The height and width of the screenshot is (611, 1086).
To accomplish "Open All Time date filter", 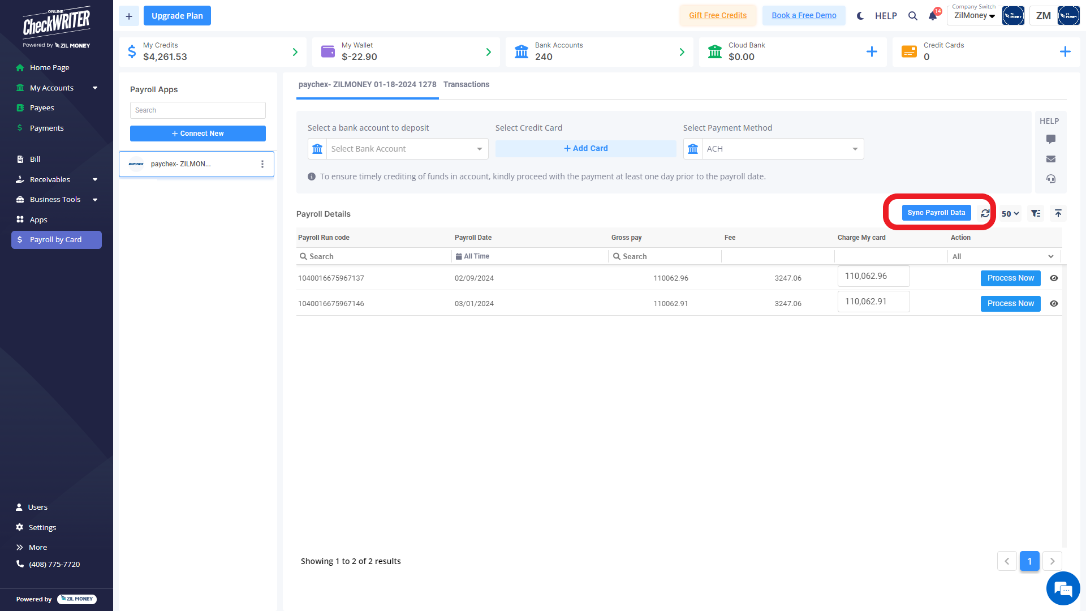I will [x=473, y=256].
